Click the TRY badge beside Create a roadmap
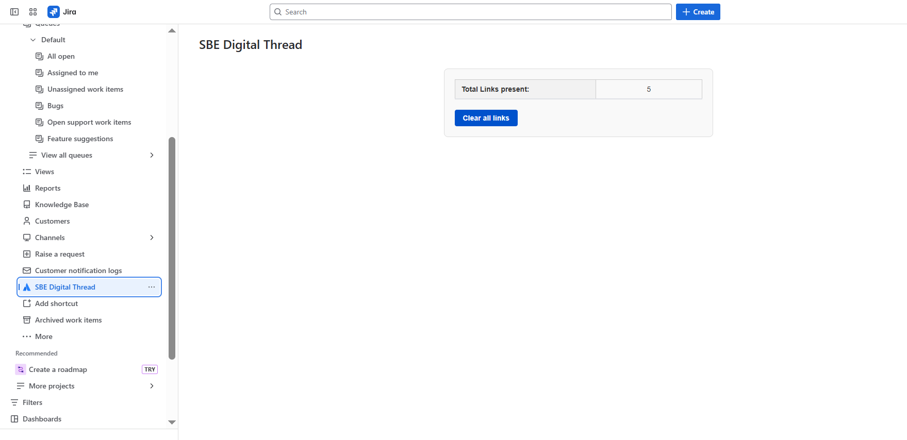The image size is (907, 440). [x=150, y=369]
